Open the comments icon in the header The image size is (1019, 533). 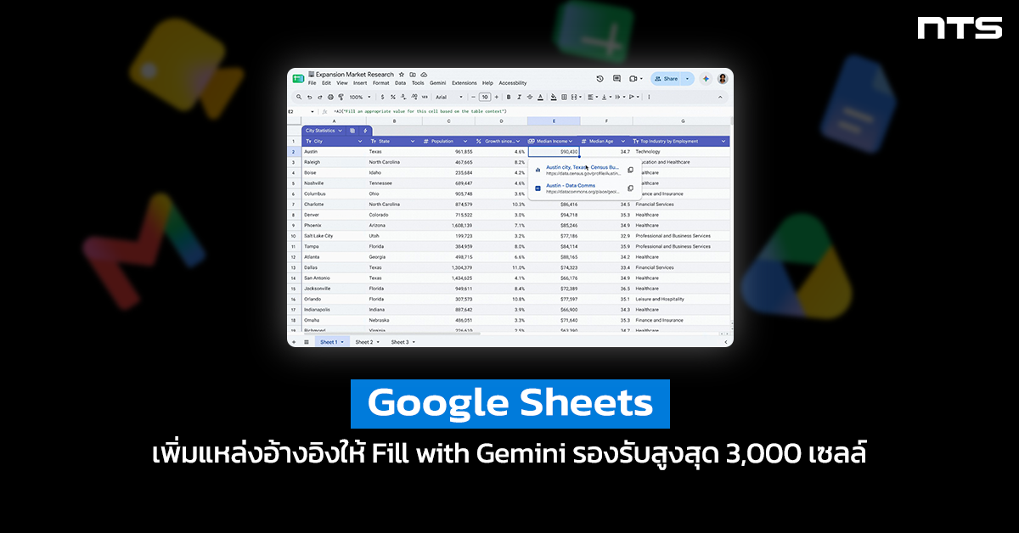pos(616,78)
